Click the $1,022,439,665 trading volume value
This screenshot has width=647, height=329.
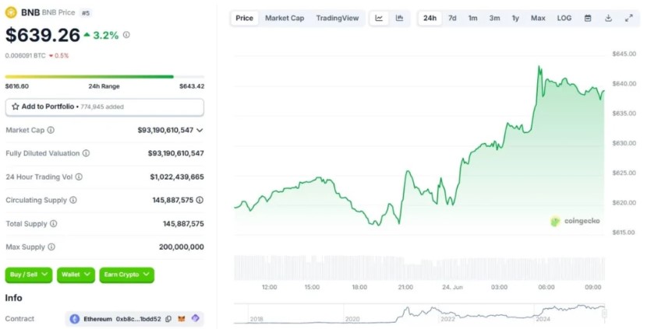click(177, 177)
